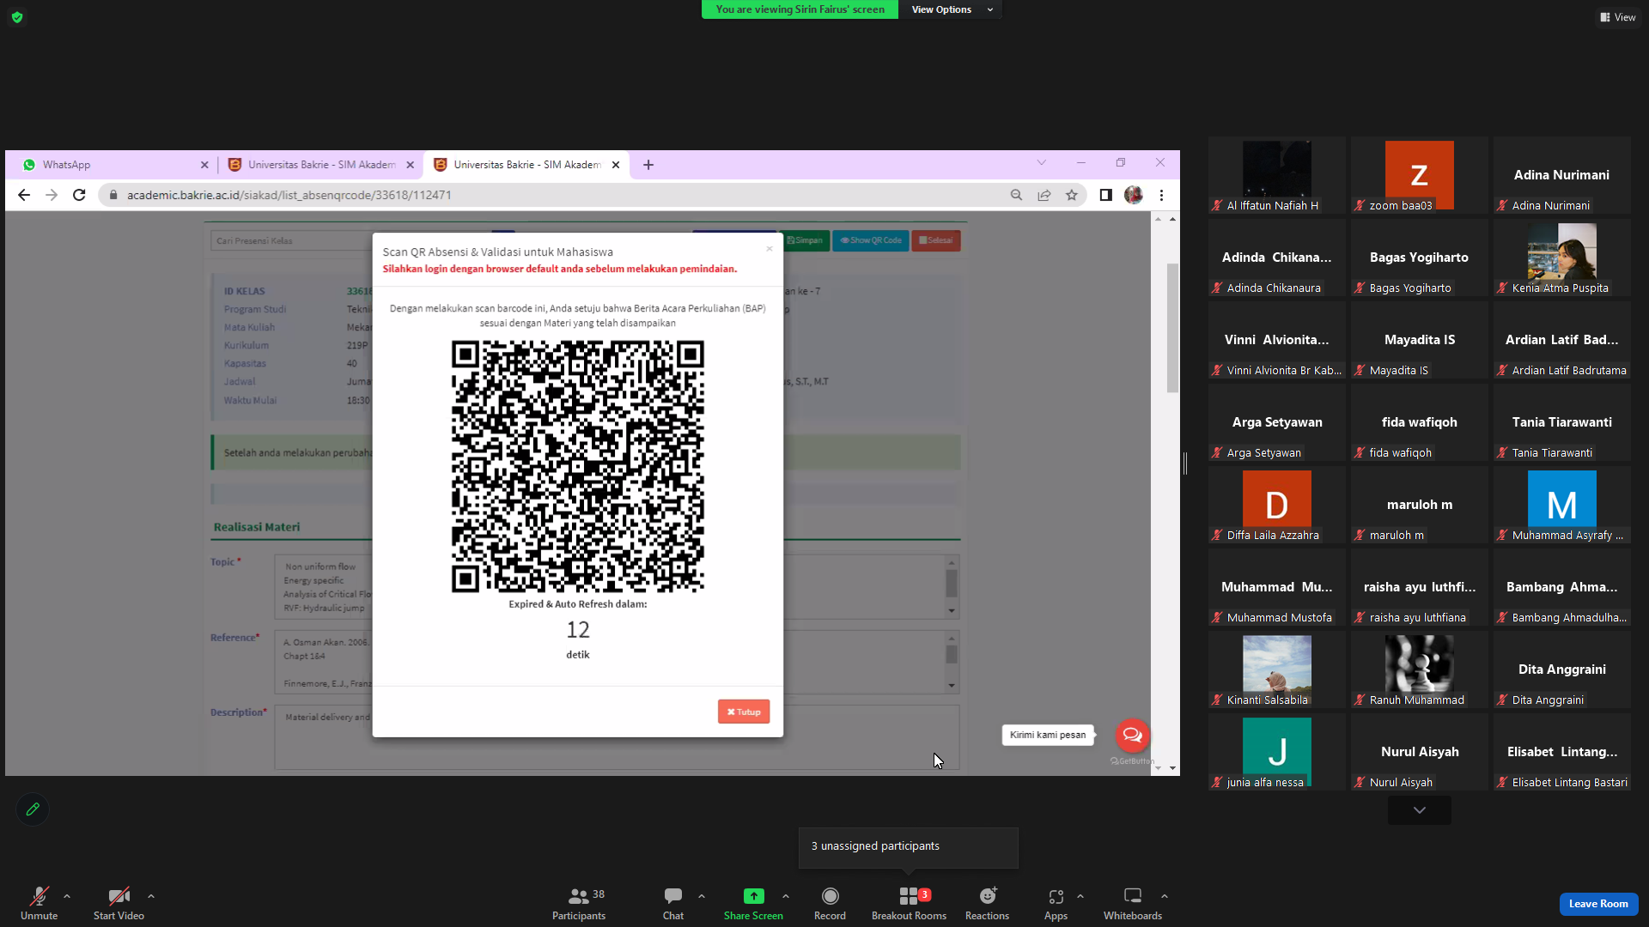Image resolution: width=1649 pixels, height=927 pixels.
Task: Go back in the browser
Action: click(x=24, y=195)
